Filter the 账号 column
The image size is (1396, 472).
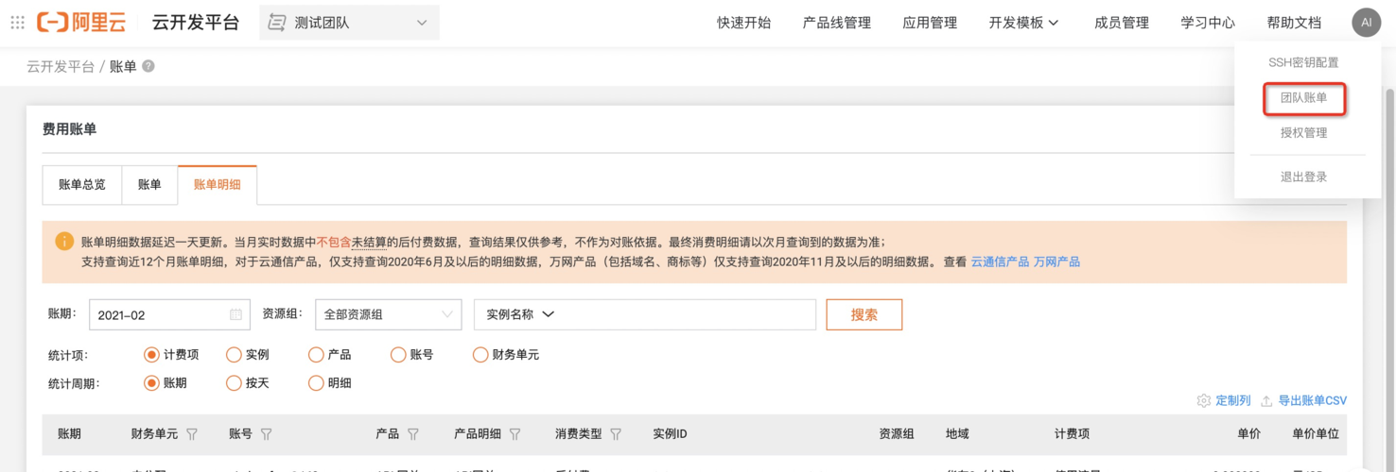266,434
